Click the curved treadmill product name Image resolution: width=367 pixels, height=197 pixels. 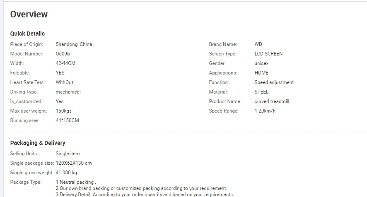point(272,101)
